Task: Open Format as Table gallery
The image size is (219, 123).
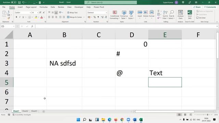Action: coord(124,15)
